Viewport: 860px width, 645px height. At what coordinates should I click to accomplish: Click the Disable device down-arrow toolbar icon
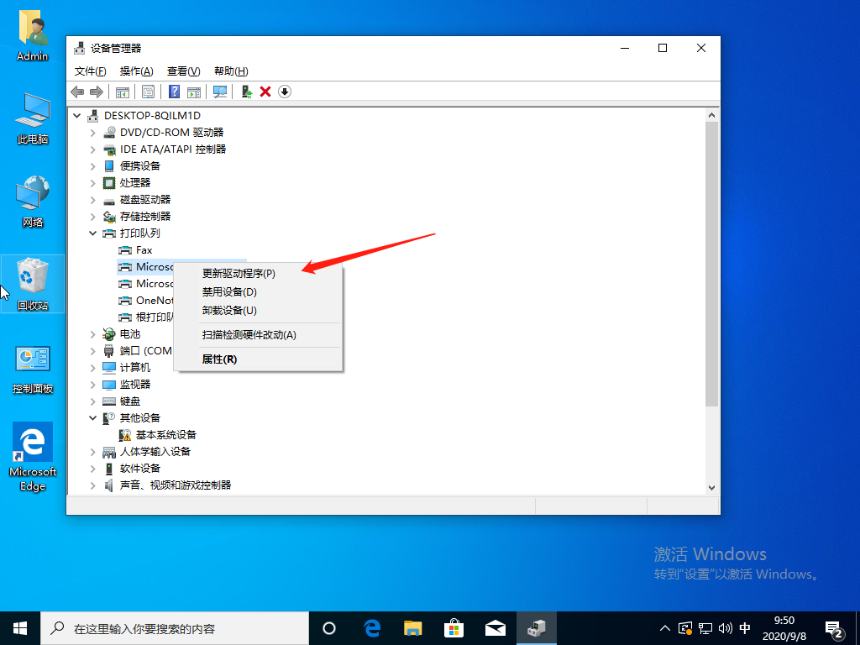click(x=284, y=92)
